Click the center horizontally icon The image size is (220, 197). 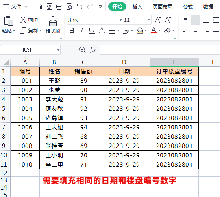coord(196,30)
